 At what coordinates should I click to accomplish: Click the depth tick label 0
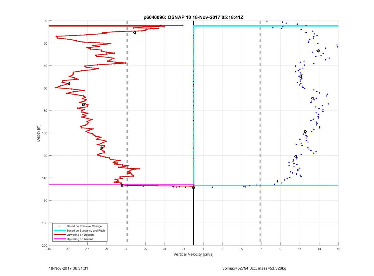[46, 21]
